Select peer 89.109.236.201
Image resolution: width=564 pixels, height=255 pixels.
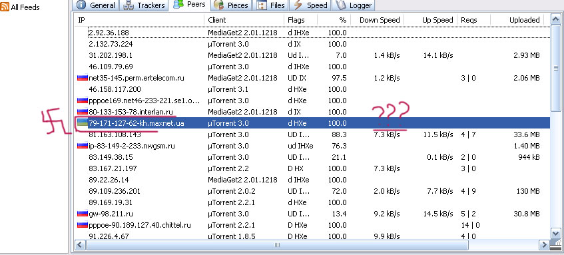(x=115, y=191)
